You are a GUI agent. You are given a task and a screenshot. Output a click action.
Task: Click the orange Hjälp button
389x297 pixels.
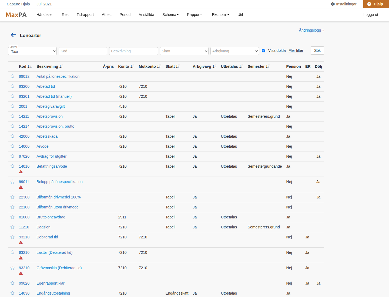pos(376,4)
